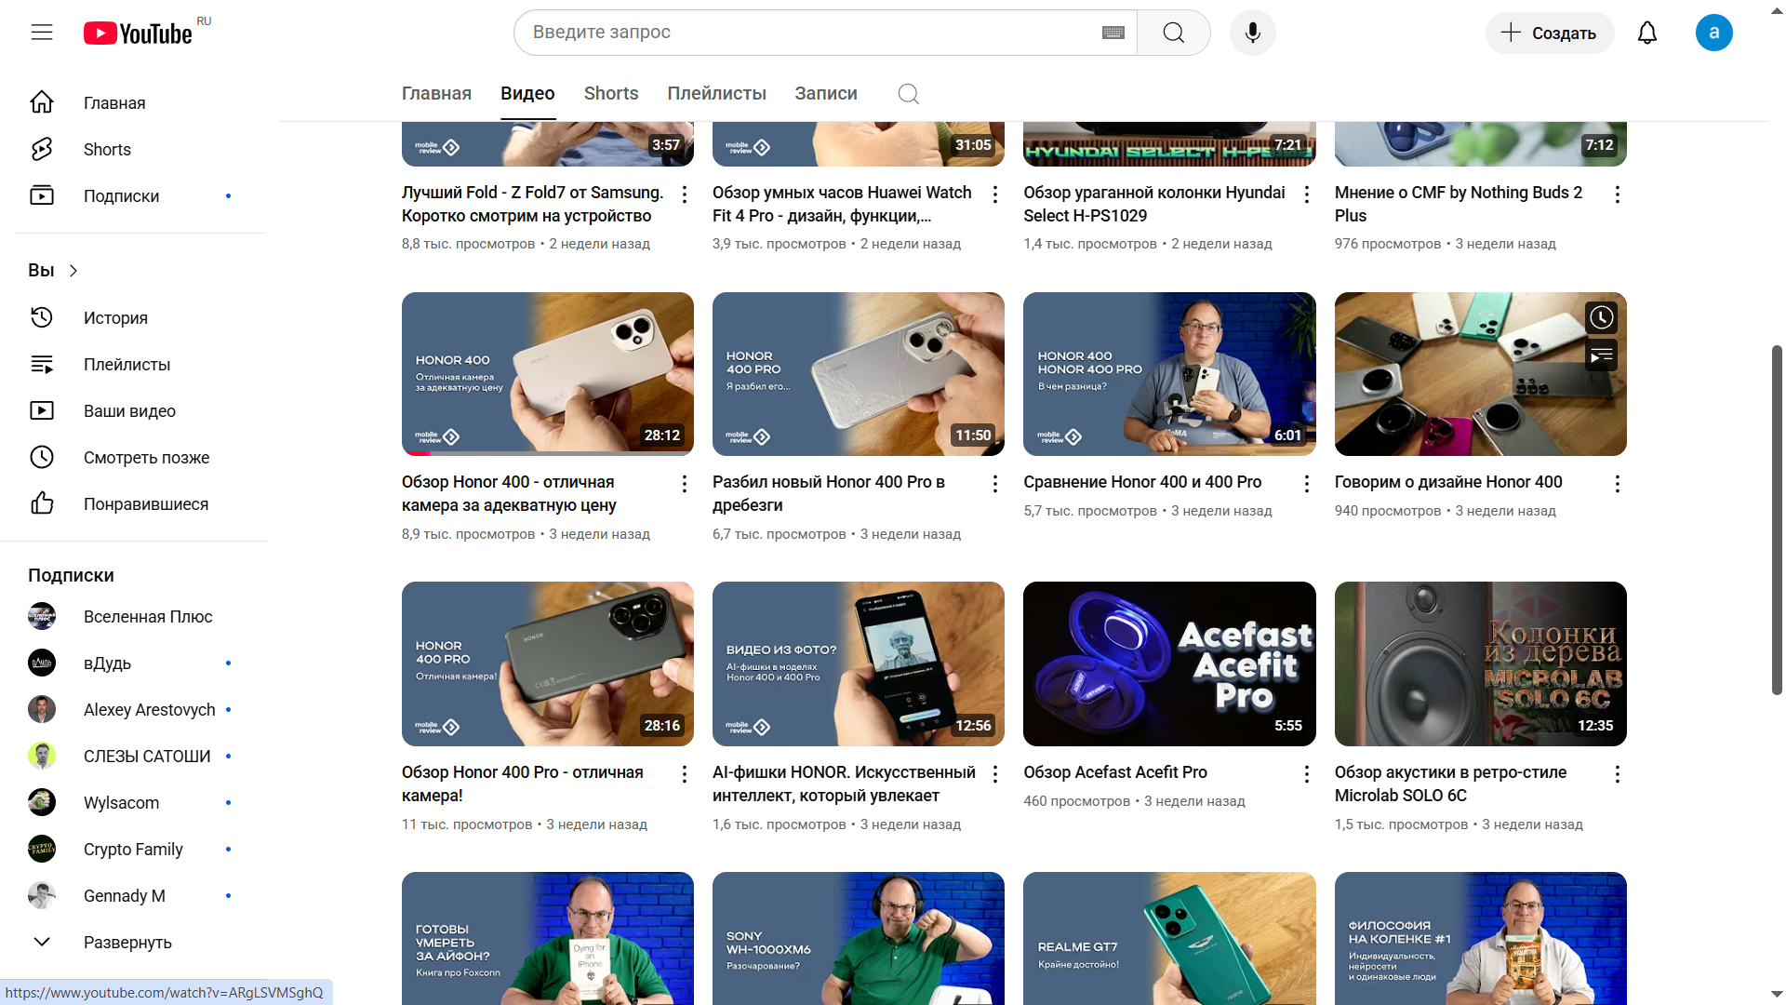
Task: Switch to the channel Shorts tab
Action: pyautogui.click(x=611, y=93)
